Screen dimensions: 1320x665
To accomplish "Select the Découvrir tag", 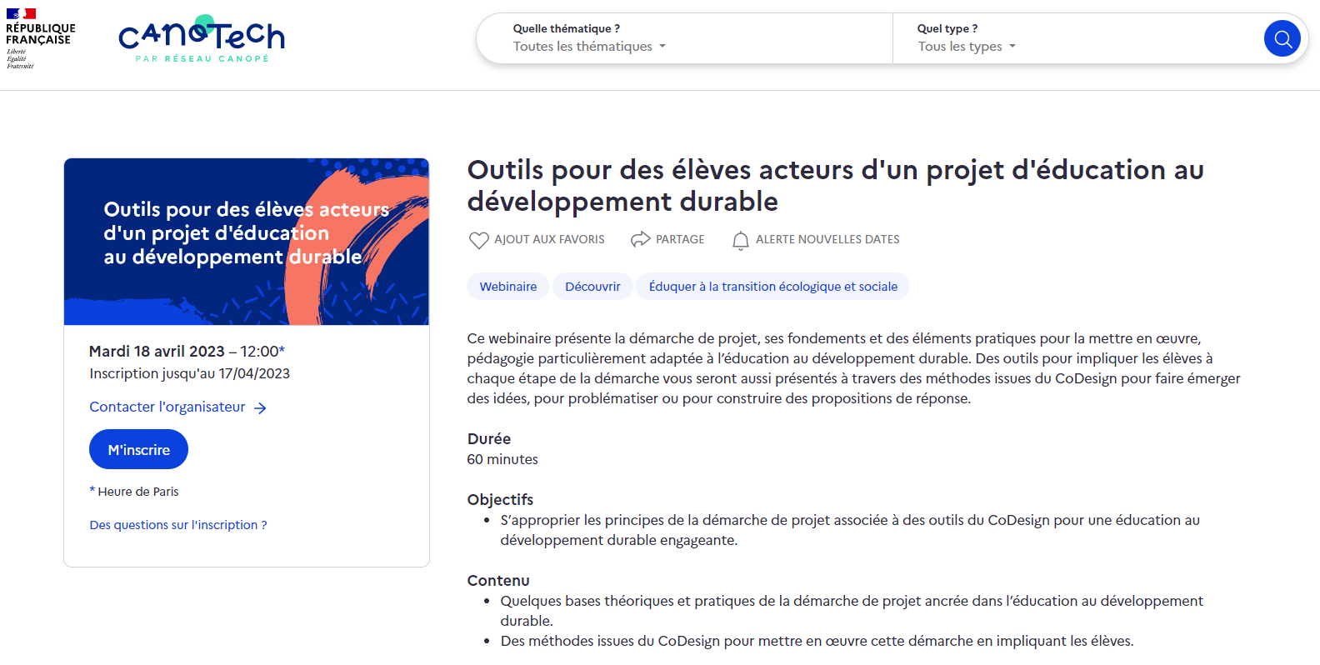I will (592, 286).
